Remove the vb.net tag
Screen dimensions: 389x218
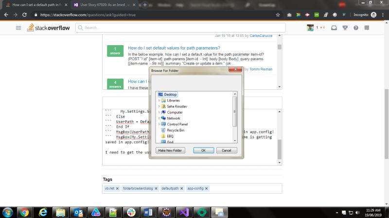tap(117, 188)
